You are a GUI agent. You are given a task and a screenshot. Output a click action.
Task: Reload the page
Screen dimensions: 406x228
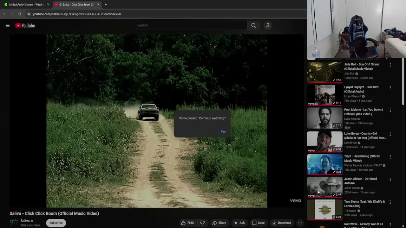pos(20,14)
